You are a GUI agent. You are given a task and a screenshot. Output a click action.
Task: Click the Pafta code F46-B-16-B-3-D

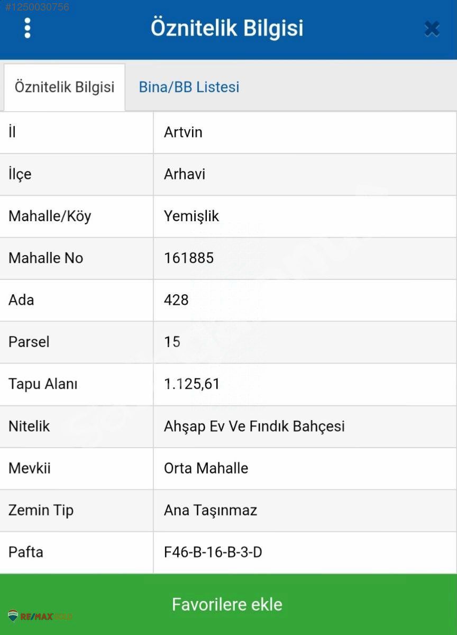213,552
